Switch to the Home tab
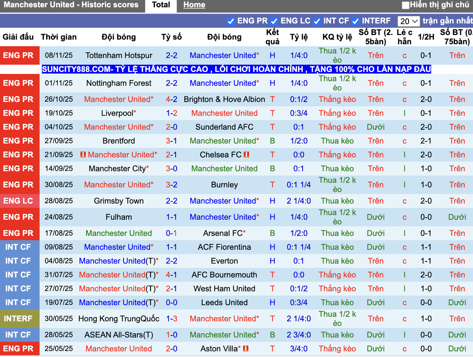Screen dimensions: 473x357 [194, 5]
